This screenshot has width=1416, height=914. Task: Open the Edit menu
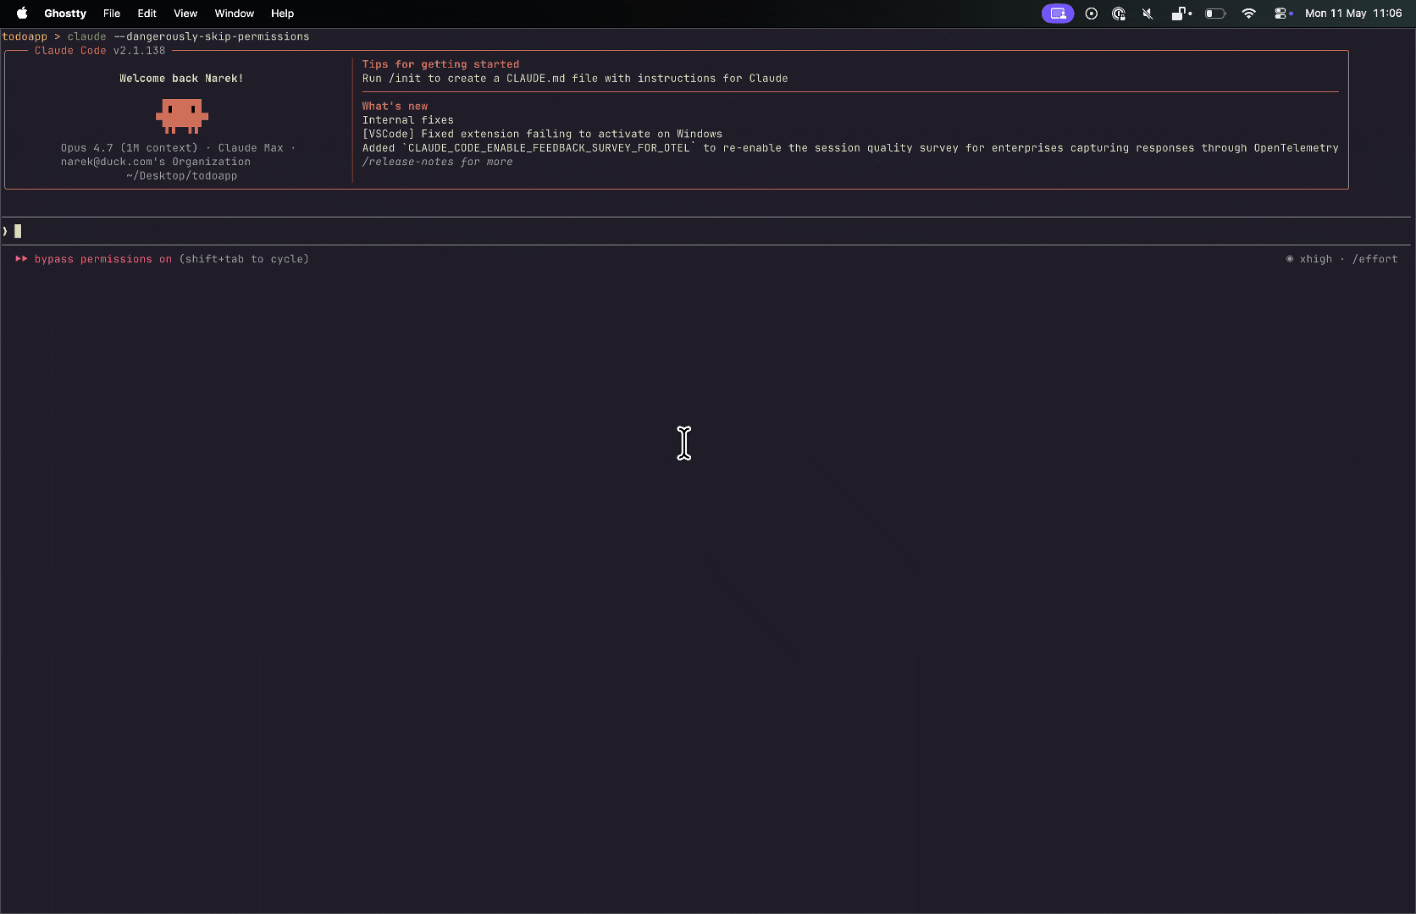(x=147, y=14)
